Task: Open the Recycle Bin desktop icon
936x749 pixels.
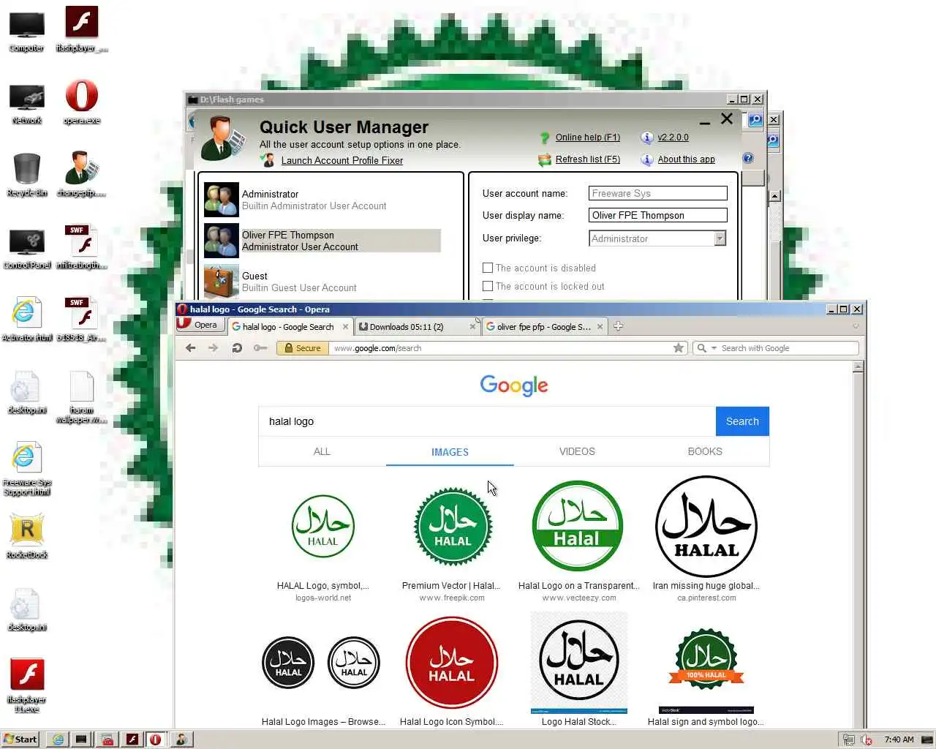Action: pyautogui.click(x=27, y=175)
